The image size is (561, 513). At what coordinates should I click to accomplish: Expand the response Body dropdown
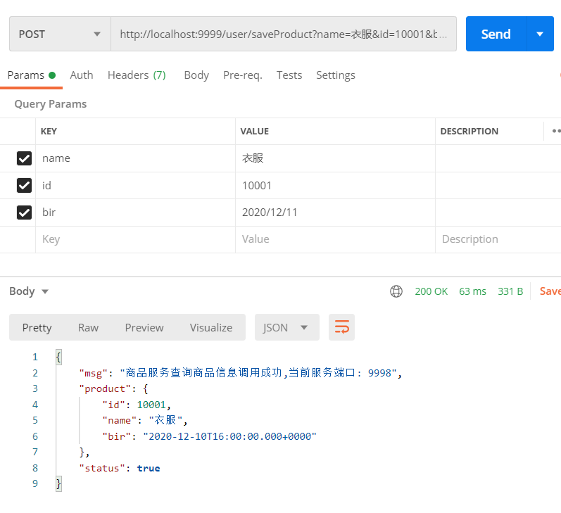click(x=29, y=291)
